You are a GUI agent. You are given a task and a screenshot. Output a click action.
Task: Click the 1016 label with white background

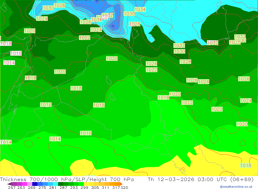16,53
